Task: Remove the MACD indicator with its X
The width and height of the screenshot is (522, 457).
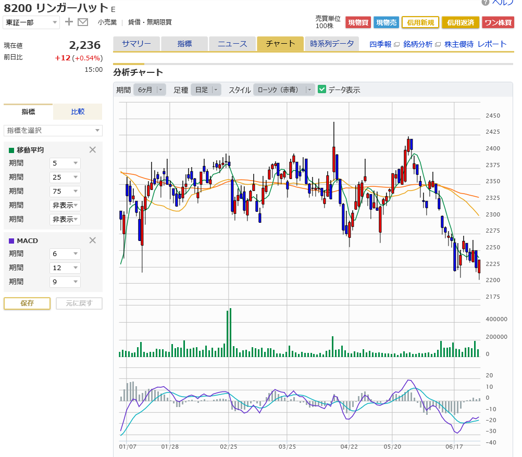Action: tap(93, 240)
